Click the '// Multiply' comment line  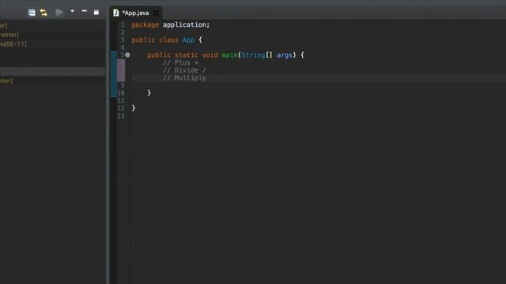click(184, 78)
